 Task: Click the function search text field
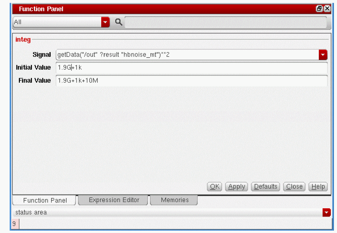(x=226, y=22)
